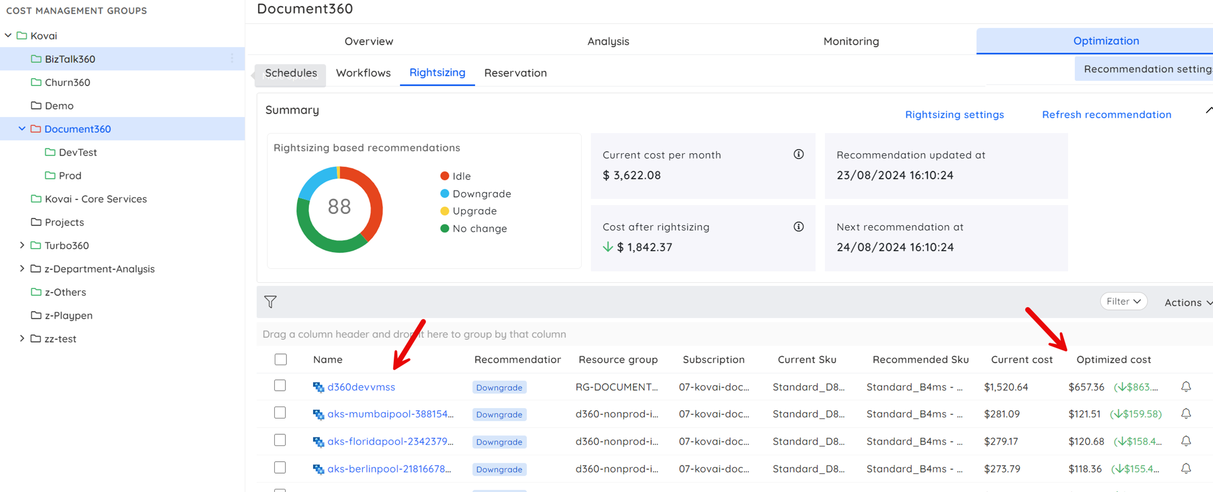Open the d360devvmss resource link
This screenshot has height=492, width=1213.
point(361,387)
